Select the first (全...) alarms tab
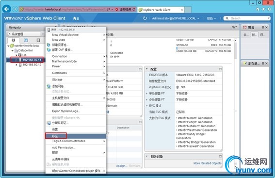275x178 pixels. [246, 35]
